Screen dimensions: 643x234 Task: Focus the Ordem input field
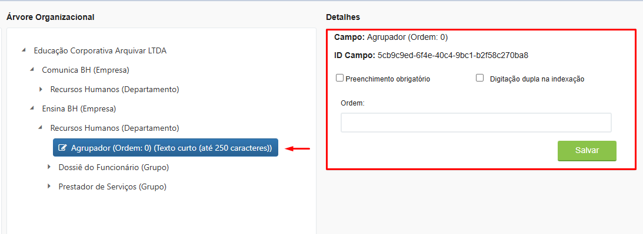(476, 123)
